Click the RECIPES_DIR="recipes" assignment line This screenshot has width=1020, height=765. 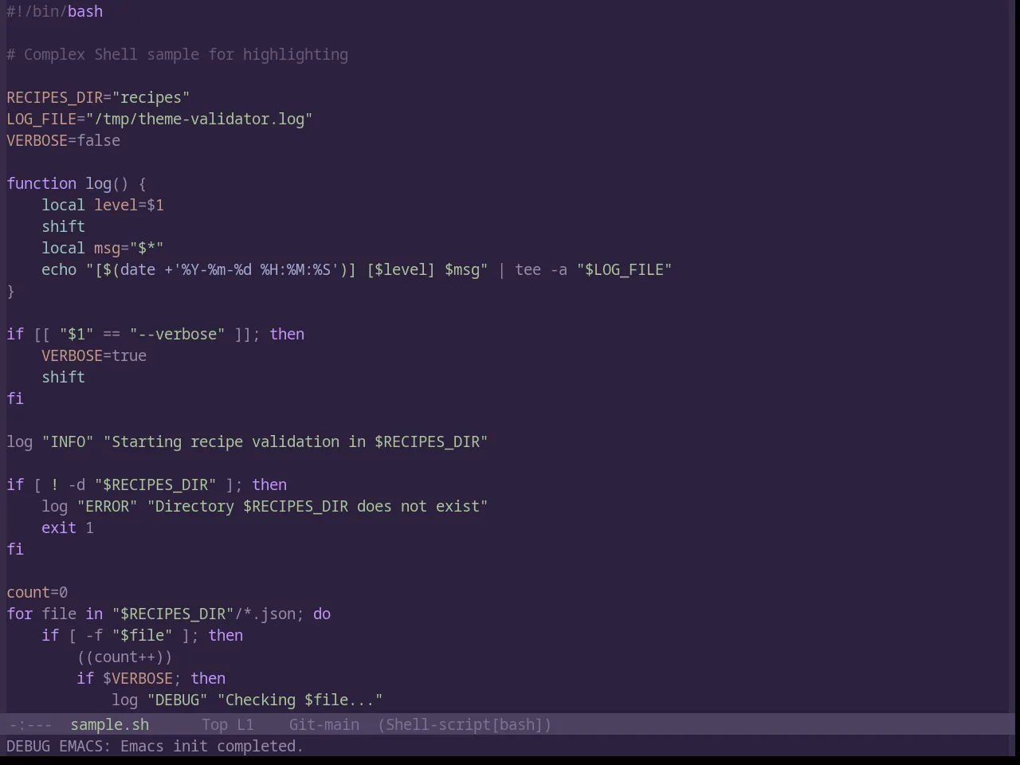98,97
